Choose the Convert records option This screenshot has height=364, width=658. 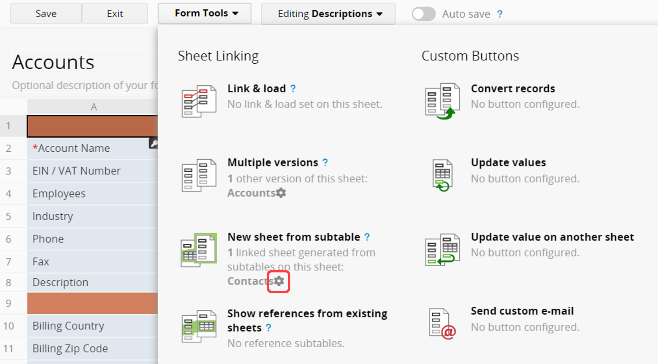tap(513, 88)
